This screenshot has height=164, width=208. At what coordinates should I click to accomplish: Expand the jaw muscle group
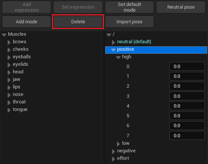tap(9, 80)
